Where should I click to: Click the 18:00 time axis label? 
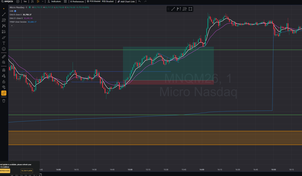(x=274, y=169)
